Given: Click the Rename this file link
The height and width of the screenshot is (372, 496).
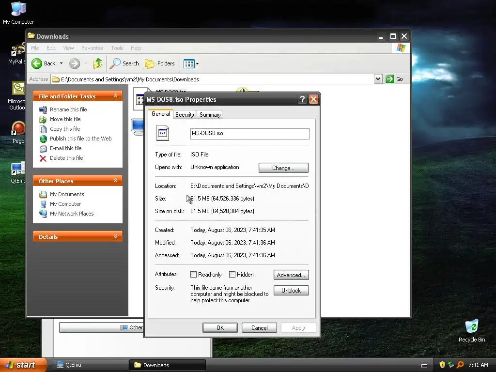Looking at the screenshot, I should pos(68,109).
